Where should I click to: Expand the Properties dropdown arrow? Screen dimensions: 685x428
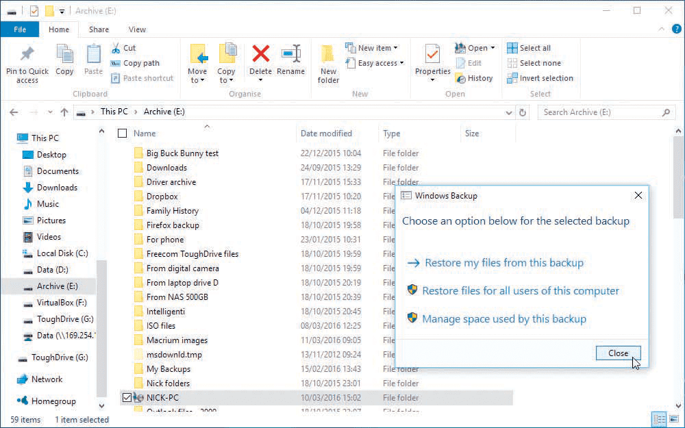[x=432, y=80]
